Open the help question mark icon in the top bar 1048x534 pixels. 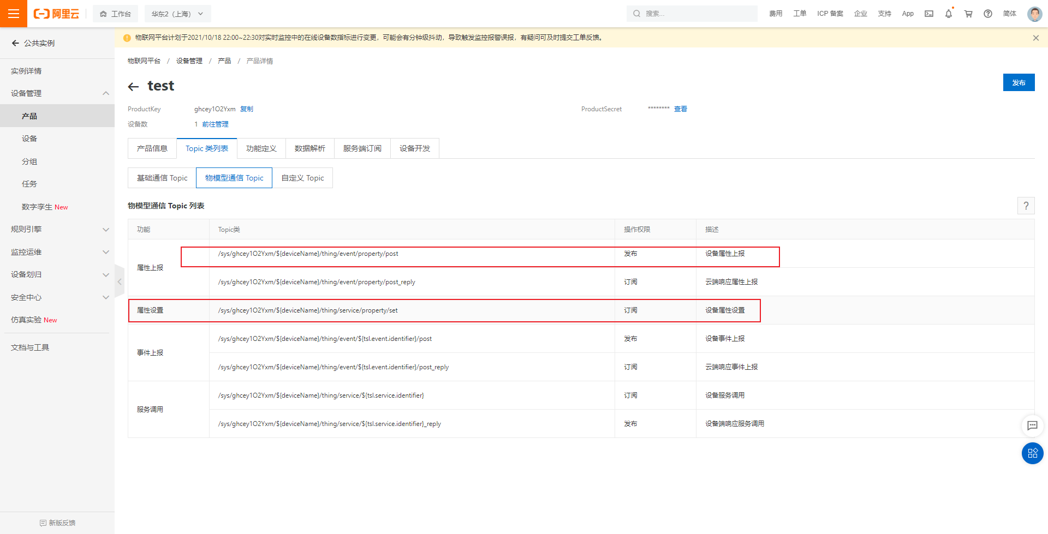click(988, 14)
